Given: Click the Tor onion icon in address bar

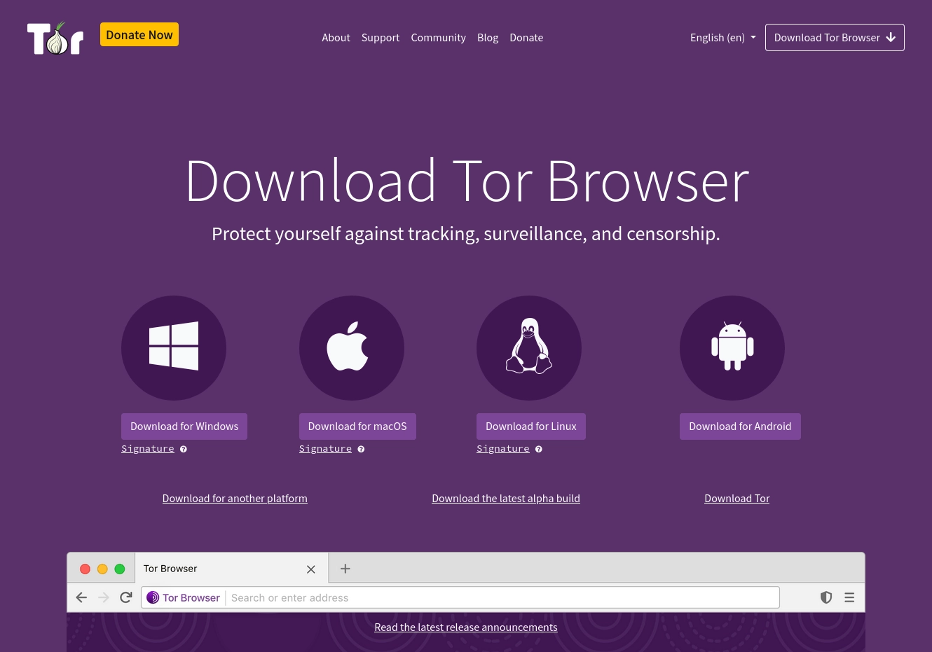Looking at the screenshot, I should pyautogui.click(x=153, y=597).
